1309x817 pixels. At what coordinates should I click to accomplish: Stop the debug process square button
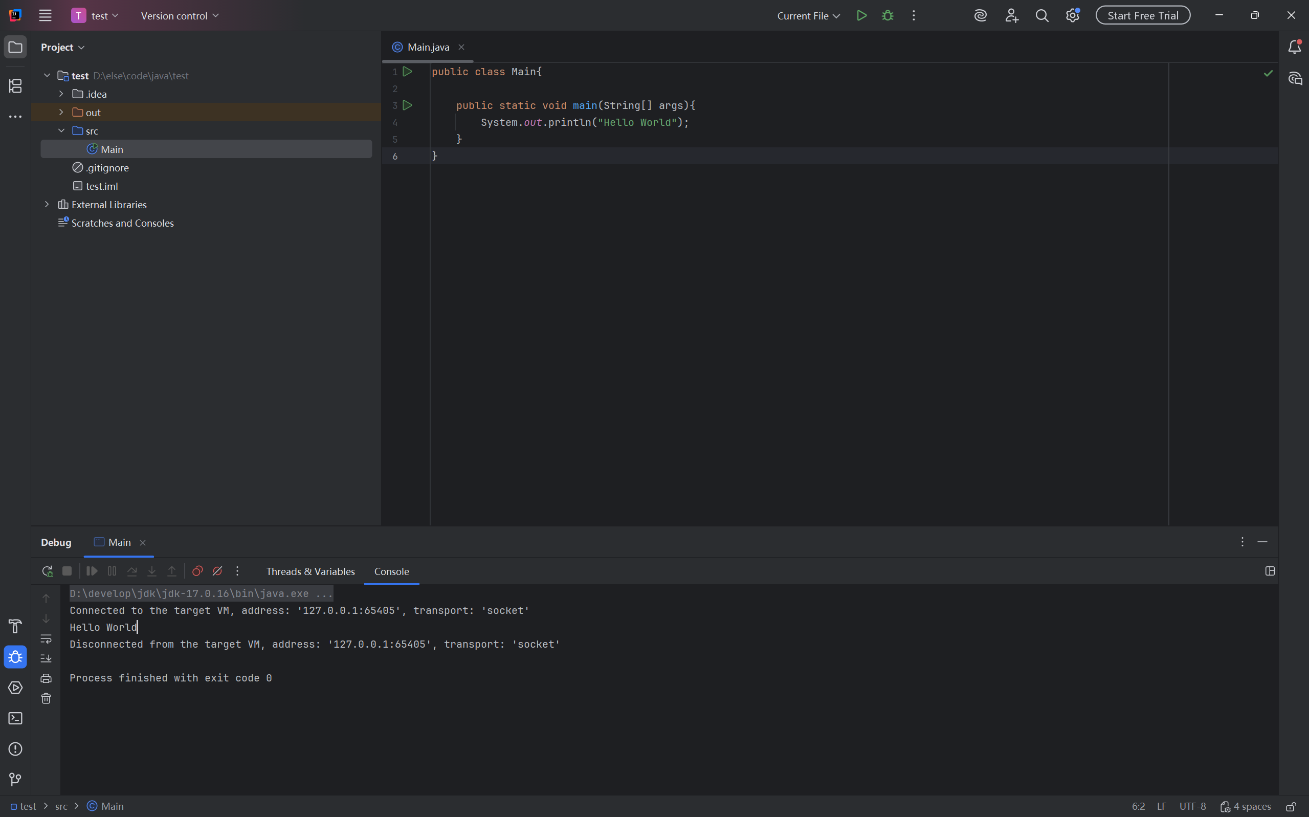pyautogui.click(x=67, y=571)
